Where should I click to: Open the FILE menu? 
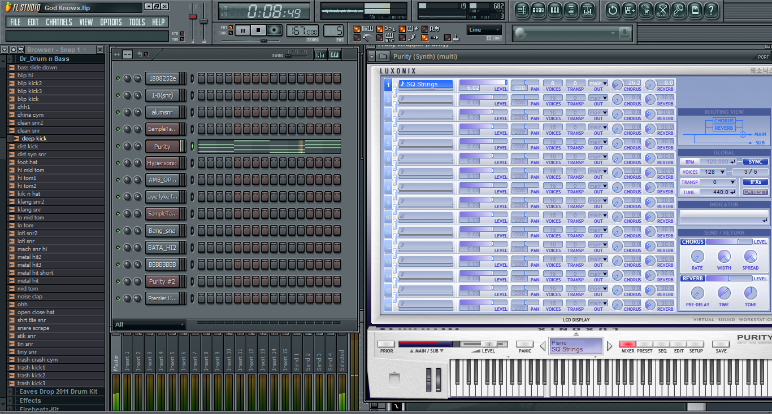point(15,22)
